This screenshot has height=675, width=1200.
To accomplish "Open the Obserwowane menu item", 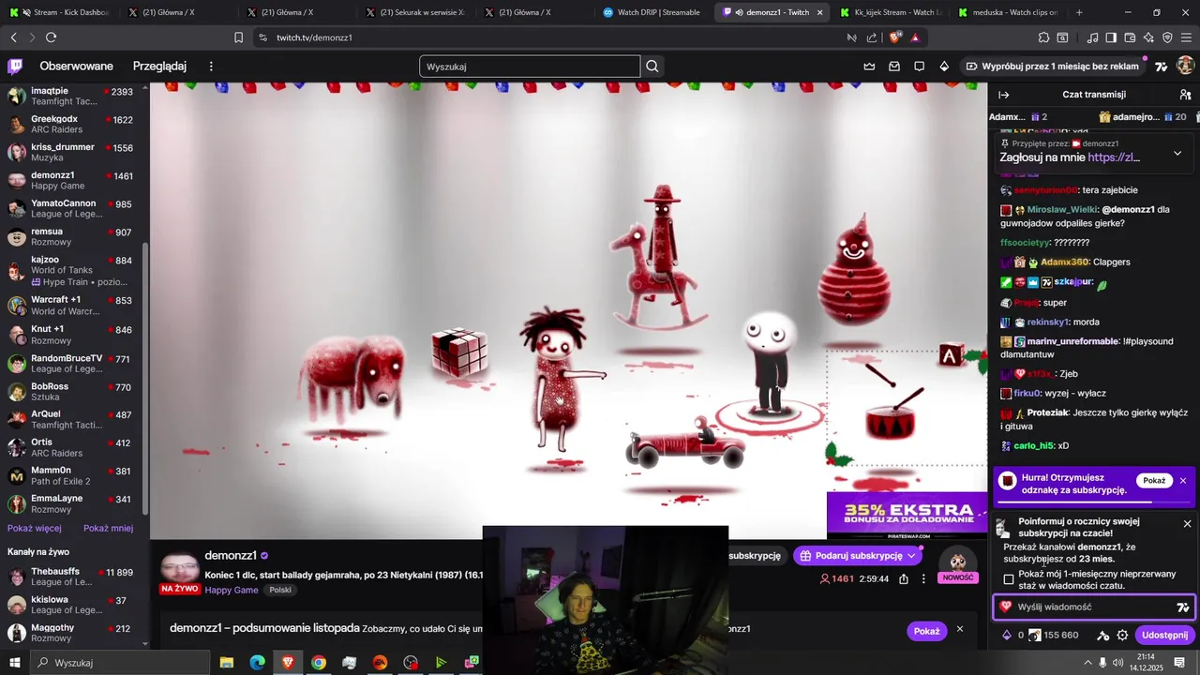I will pos(76,67).
